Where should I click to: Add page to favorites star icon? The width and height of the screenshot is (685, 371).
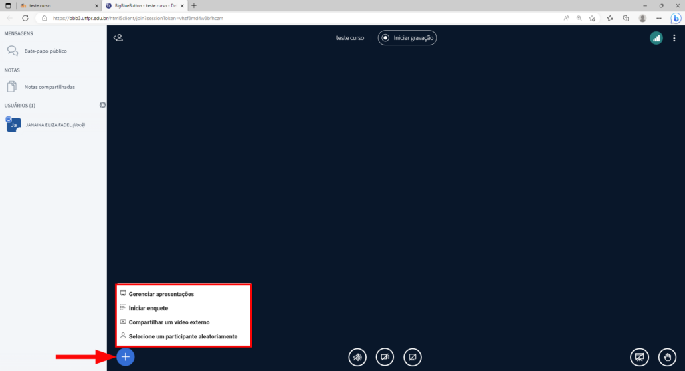coord(592,18)
